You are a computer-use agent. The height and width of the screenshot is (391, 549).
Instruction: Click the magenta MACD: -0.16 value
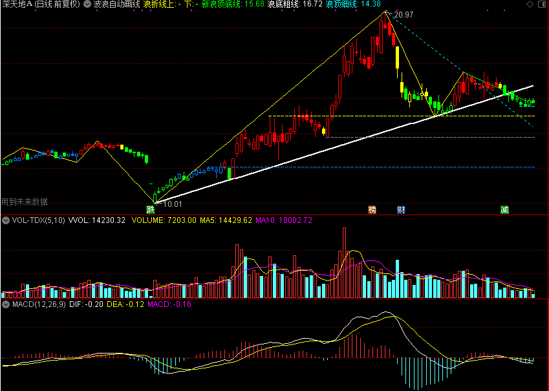tap(169, 304)
